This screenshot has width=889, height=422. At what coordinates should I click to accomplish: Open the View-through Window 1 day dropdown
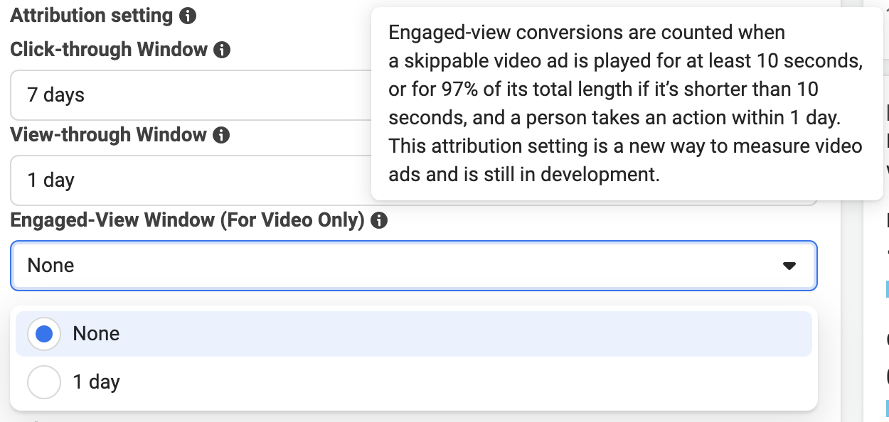[191, 180]
